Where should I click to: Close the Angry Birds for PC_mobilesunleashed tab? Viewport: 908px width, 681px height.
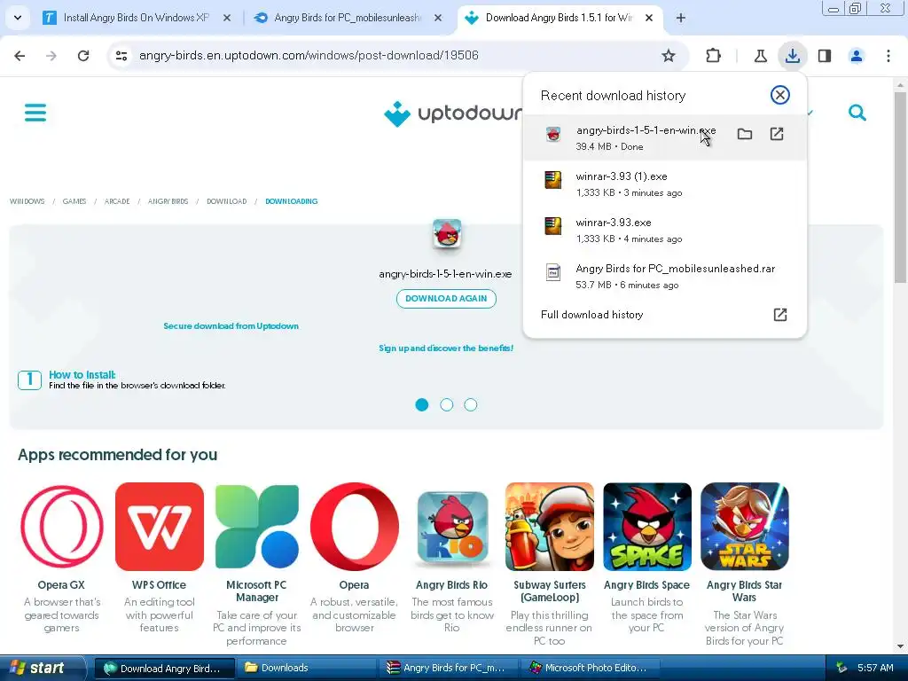[x=438, y=18]
